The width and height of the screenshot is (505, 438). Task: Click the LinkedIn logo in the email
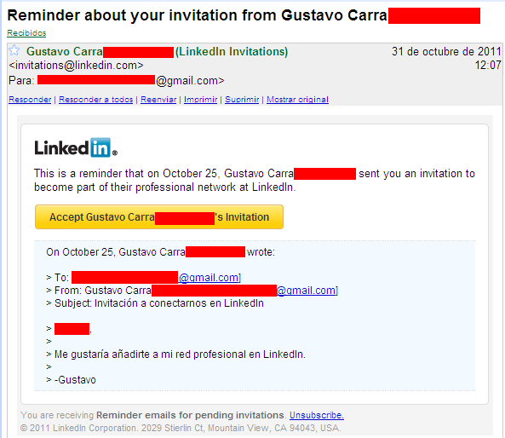(x=76, y=148)
